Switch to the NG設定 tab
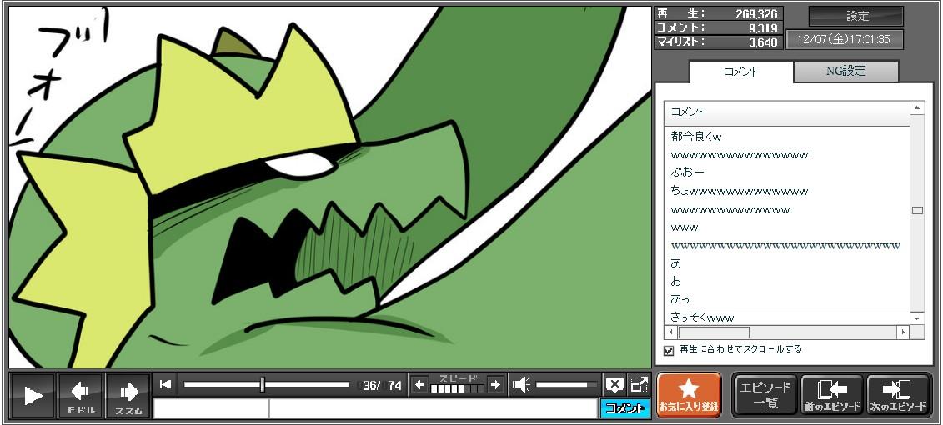 point(845,72)
